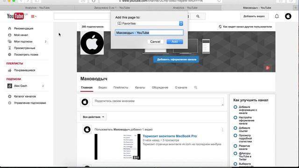
Task: Open the Alex Gech subscription
Action: [x=21, y=86]
